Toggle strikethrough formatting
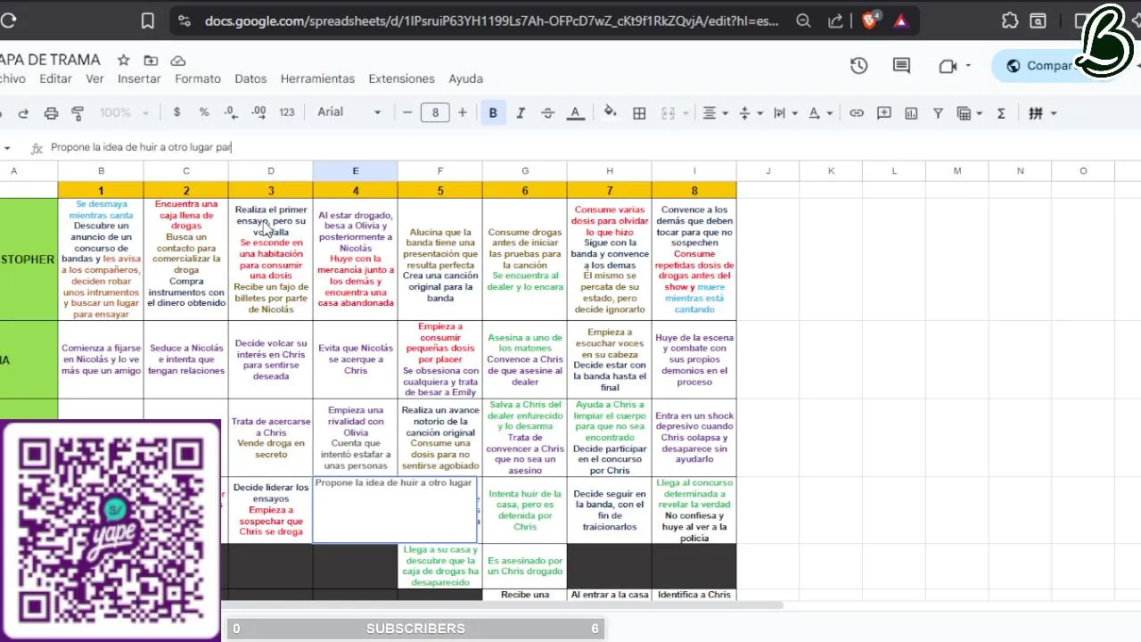The width and height of the screenshot is (1141, 642). 548,113
